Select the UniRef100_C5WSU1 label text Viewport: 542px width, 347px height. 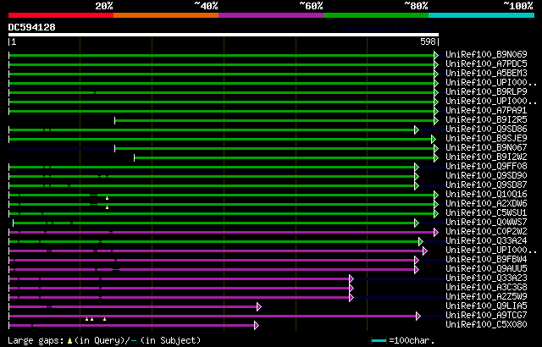click(486, 213)
